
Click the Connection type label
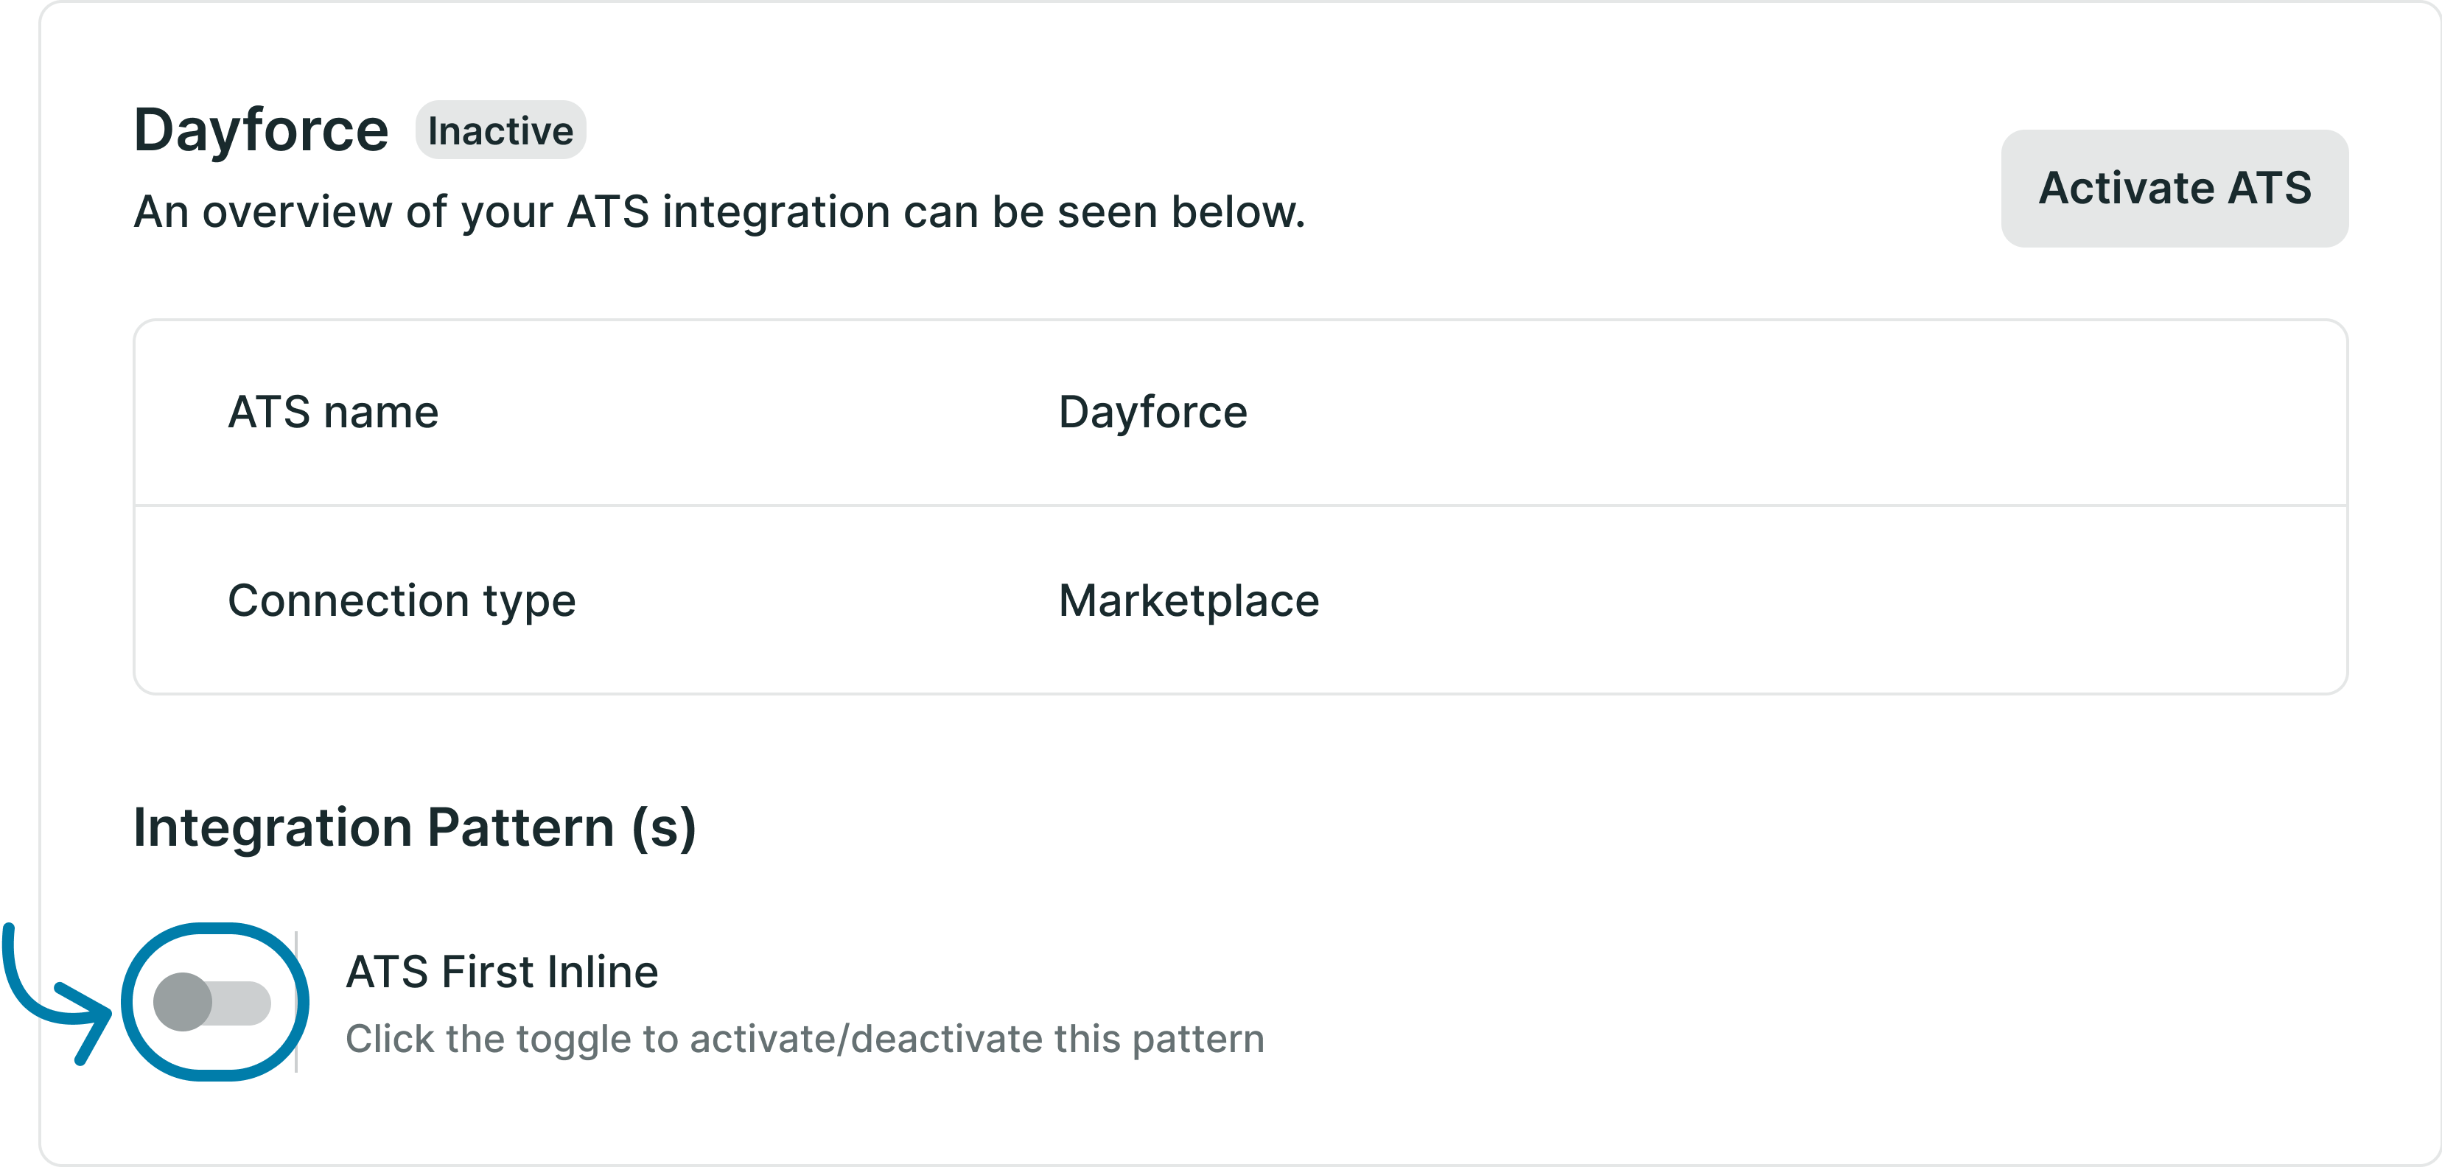(x=402, y=600)
